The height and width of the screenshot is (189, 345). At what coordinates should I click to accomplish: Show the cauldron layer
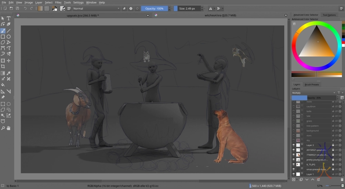point(294,107)
